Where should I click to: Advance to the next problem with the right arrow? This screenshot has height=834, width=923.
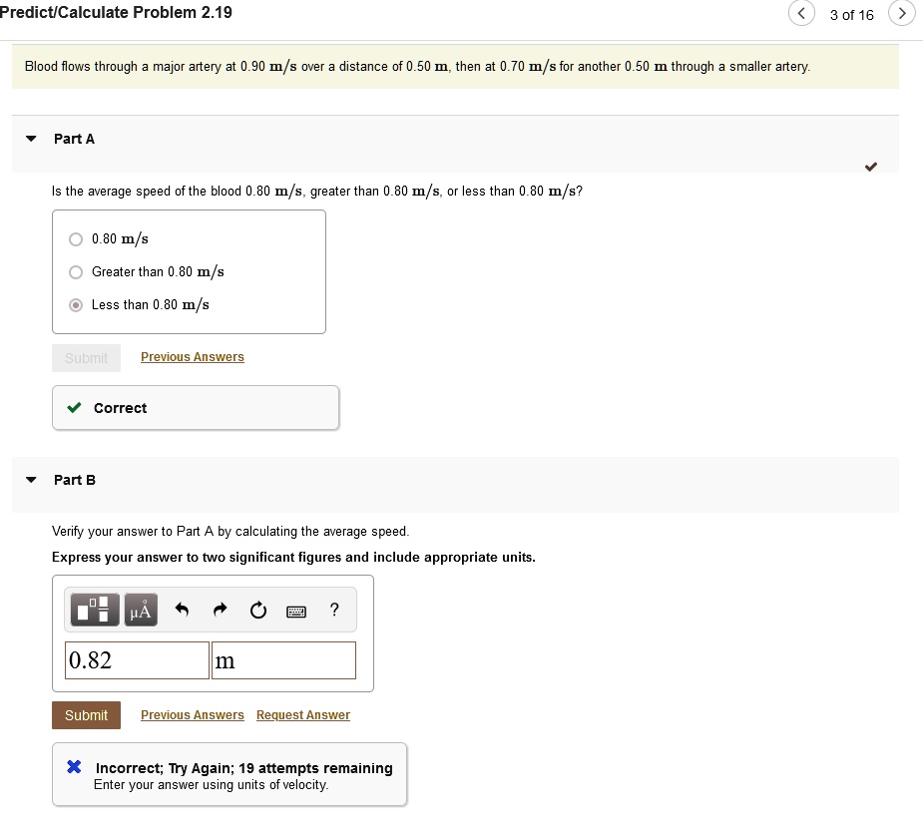(902, 15)
